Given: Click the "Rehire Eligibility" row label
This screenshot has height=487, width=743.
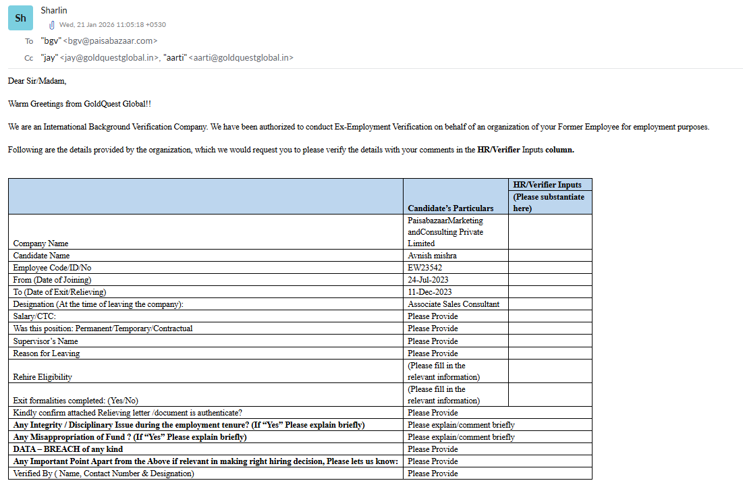Looking at the screenshot, I should tap(43, 377).
